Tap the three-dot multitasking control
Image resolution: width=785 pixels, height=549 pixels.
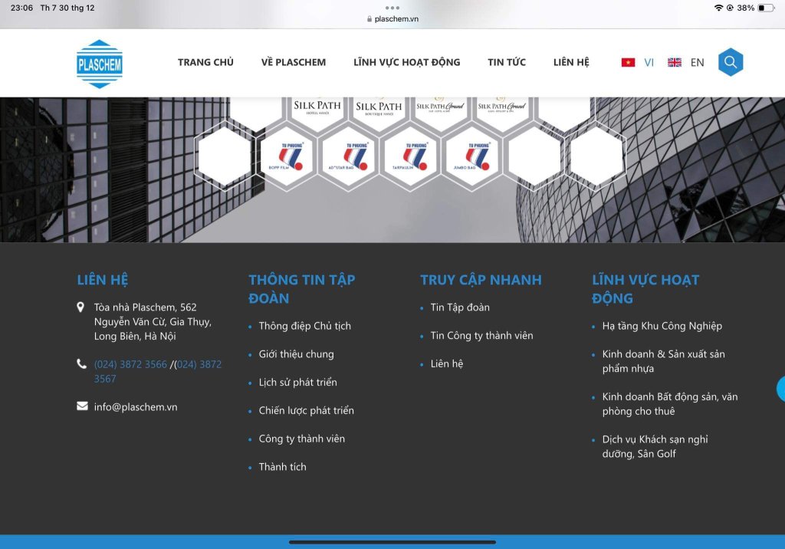[392, 8]
